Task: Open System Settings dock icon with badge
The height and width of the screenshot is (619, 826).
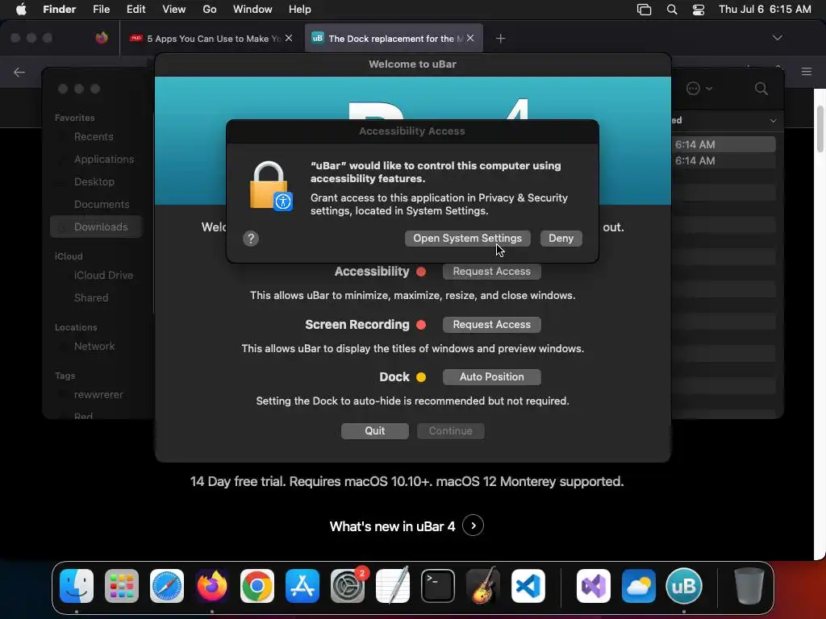Action: point(348,586)
